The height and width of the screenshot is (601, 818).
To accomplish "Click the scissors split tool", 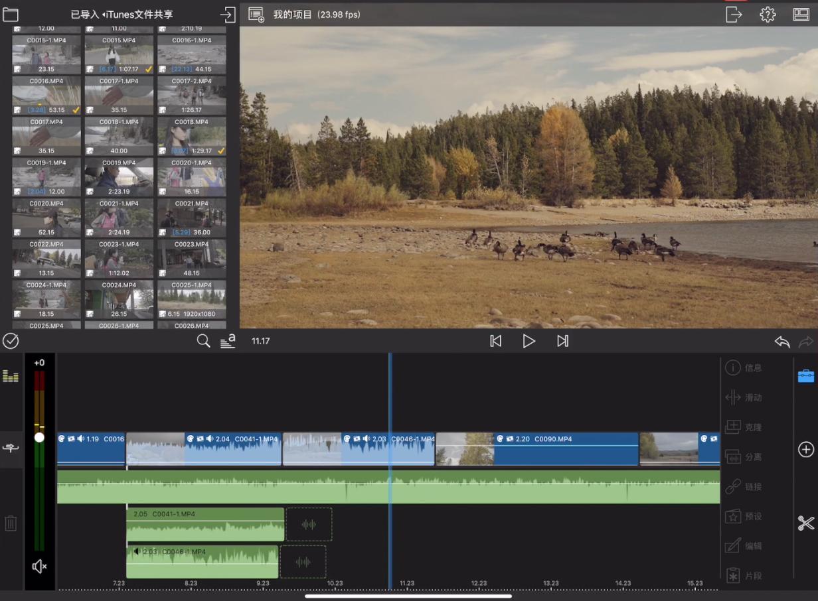I will click(805, 523).
